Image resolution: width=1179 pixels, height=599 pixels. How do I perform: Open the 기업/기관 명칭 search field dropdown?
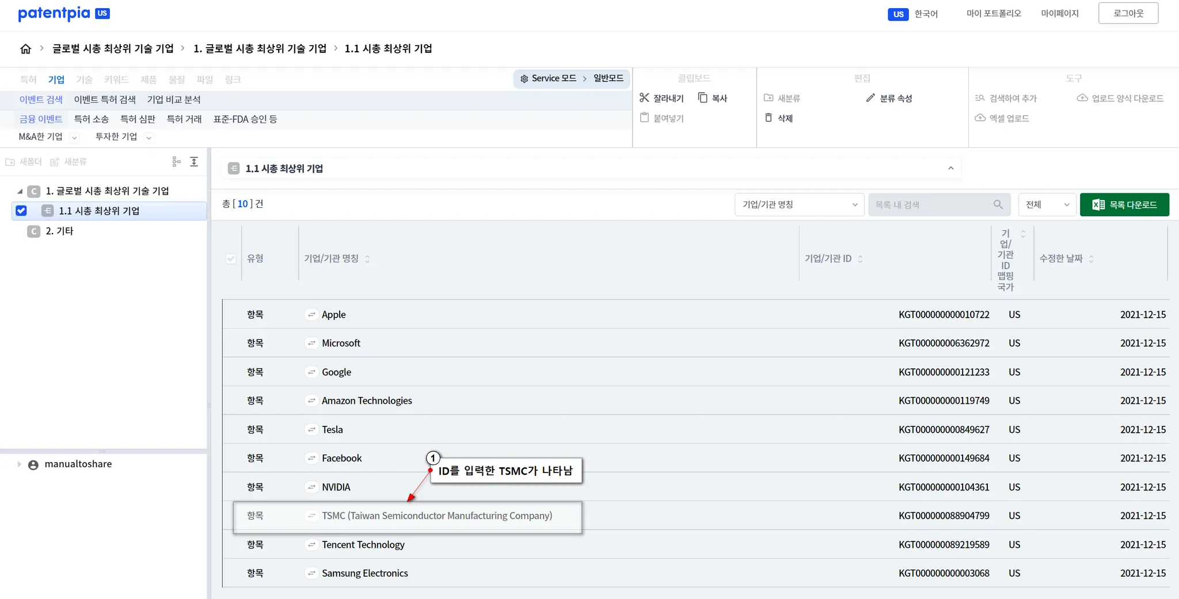[x=799, y=204]
